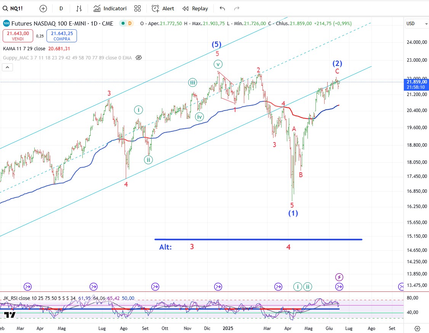Screen dimensions: 429x333
Task: Select the red letter A wave label
Action: coord(294,129)
